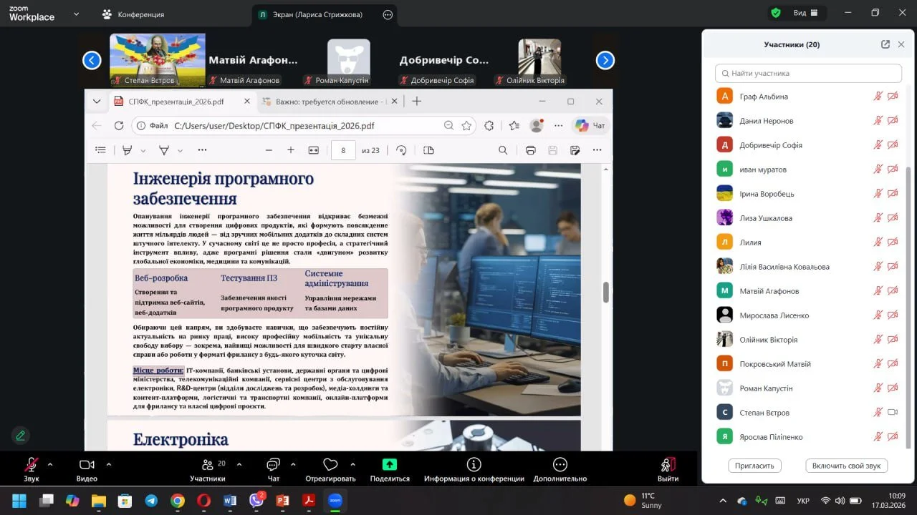
Task: Open options for shared screen tab
Action: pyautogui.click(x=388, y=14)
